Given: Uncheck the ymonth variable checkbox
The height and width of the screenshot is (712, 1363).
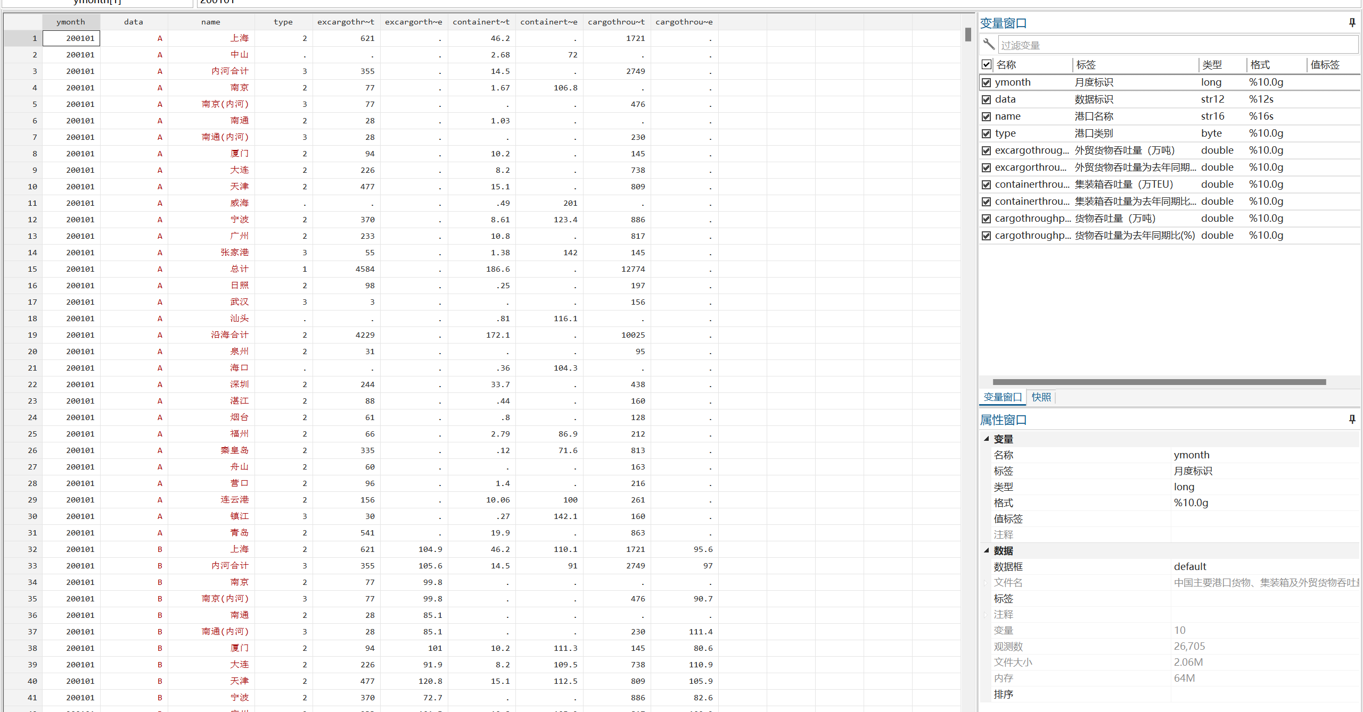Looking at the screenshot, I should pyautogui.click(x=987, y=82).
